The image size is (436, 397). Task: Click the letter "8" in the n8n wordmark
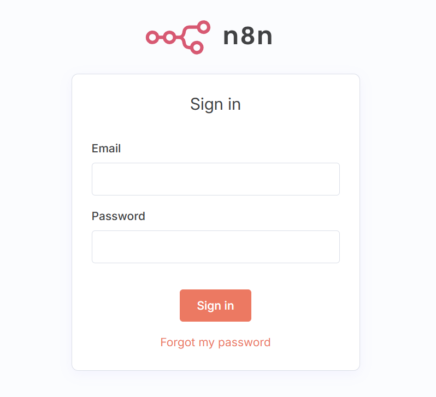coord(248,37)
